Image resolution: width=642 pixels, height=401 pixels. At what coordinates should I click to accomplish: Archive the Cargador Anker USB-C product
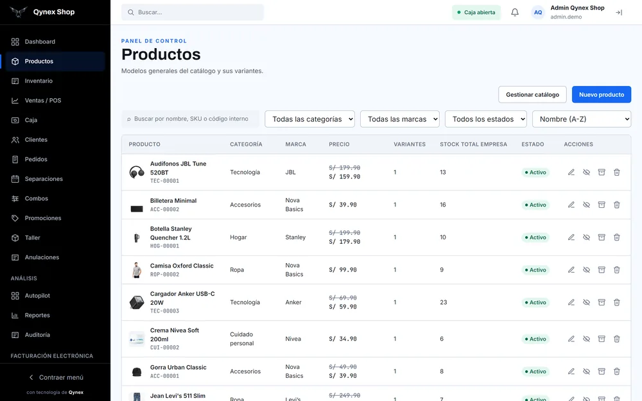(x=602, y=302)
